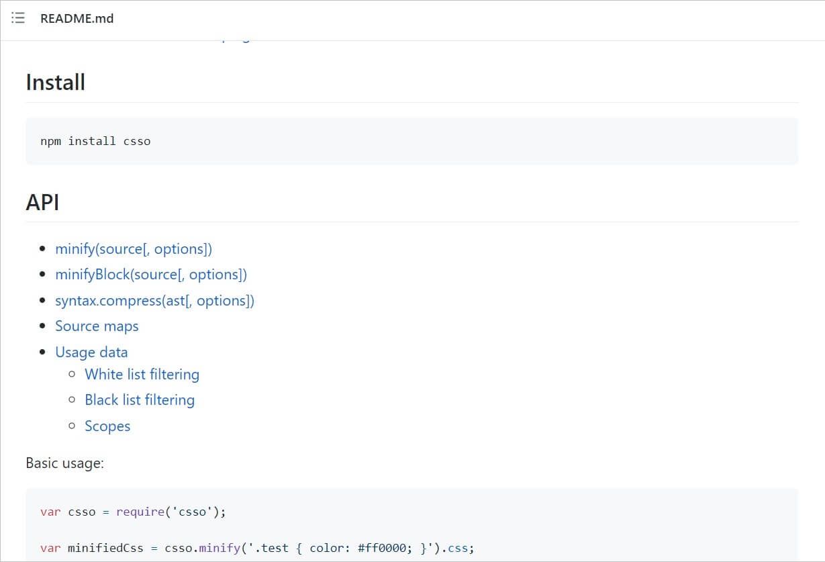Click the var minifiedCss code line
The image size is (825, 562).
tap(257, 548)
